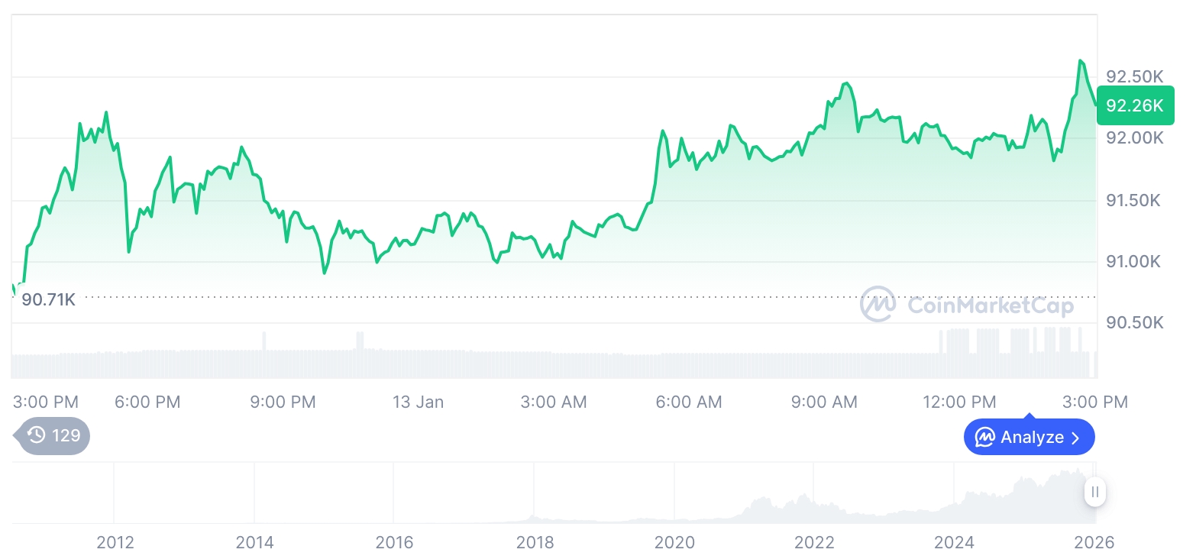Grab the time-range slider handle
The image size is (1196, 559).
tap(1095, 492)
